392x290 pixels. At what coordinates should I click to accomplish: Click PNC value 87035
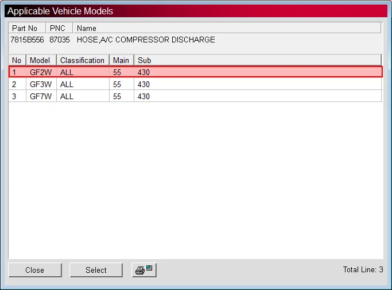(60, 40)
